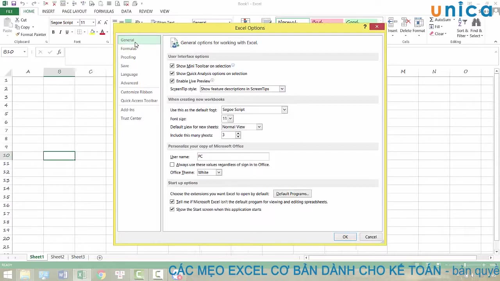
Task: Click the Format Painter brush
Action: point(18,34)
